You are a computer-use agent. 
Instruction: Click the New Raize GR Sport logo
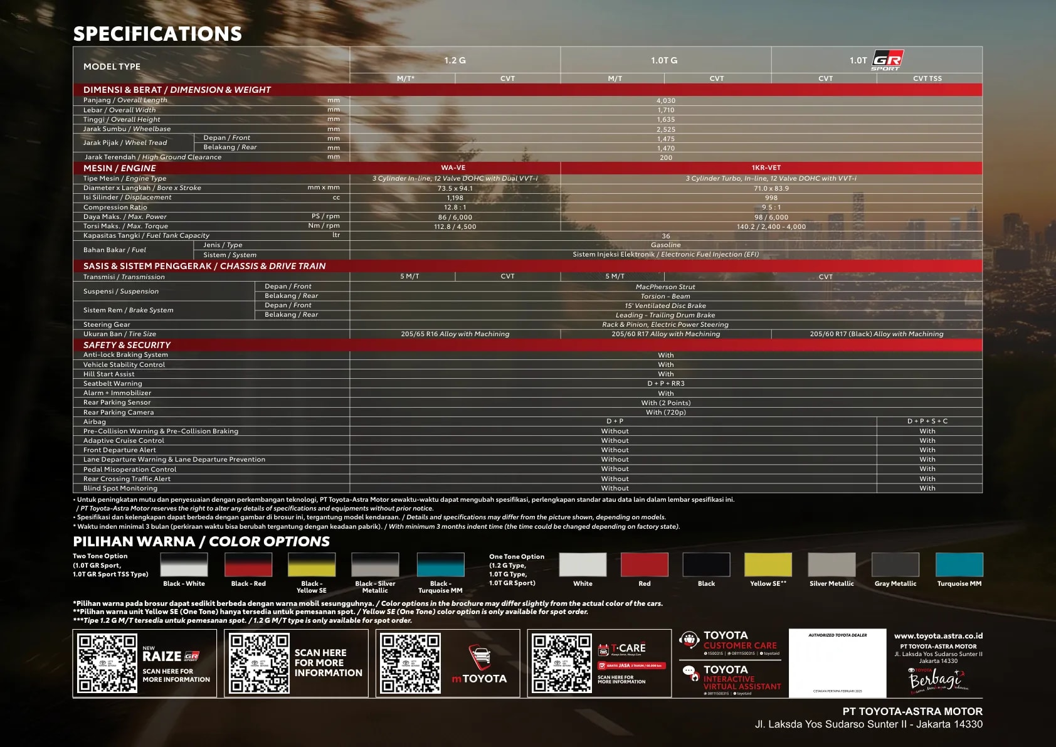click(171, 654)
